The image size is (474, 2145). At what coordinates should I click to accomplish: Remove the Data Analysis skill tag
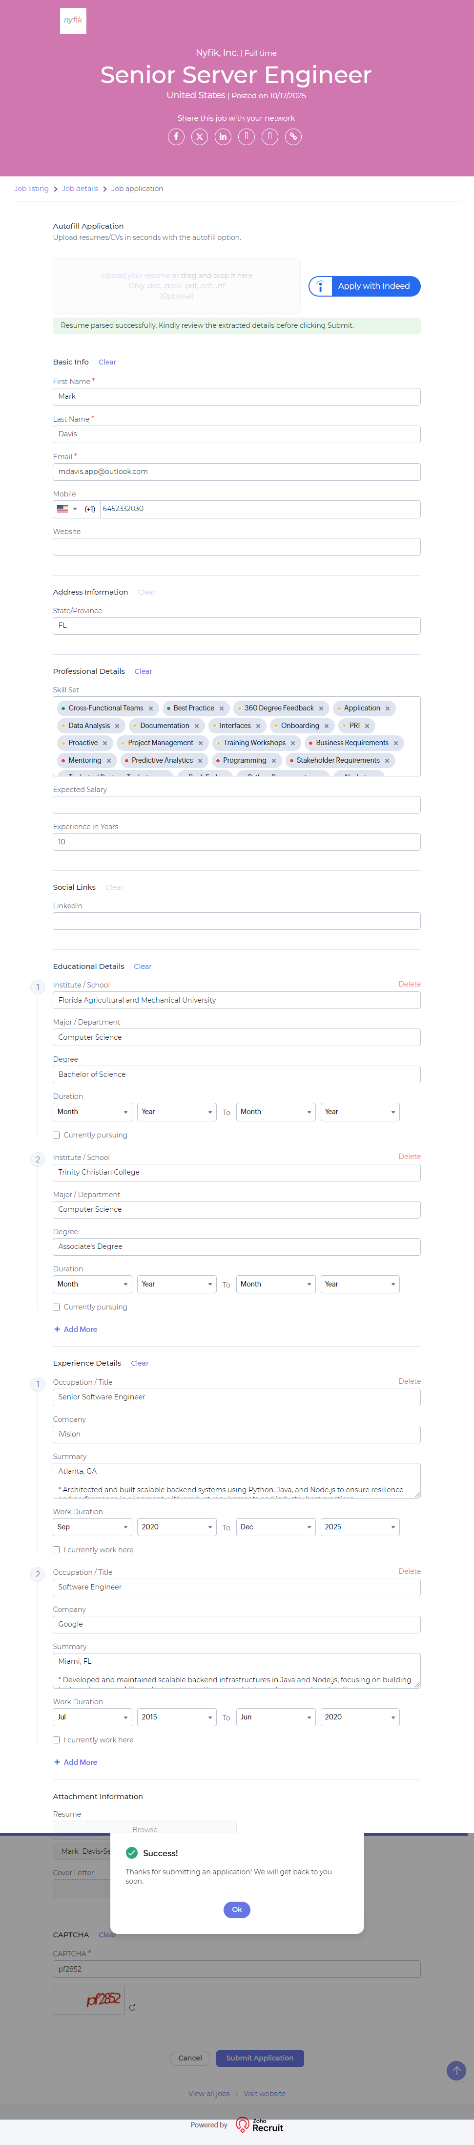(x=117, y=726)
